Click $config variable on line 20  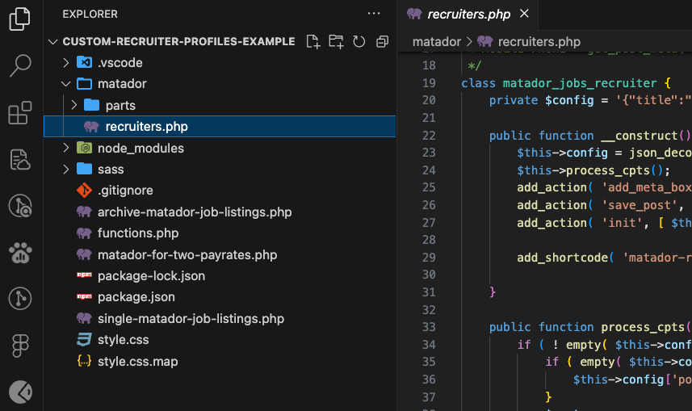pos(569,100)
